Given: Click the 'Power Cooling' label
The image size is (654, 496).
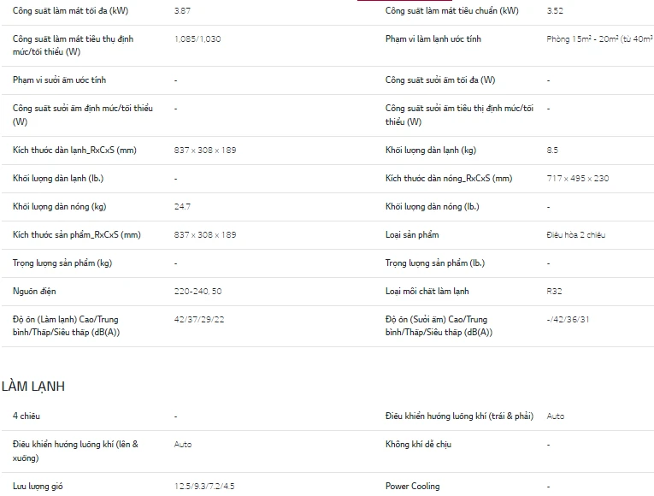Looking at the screenshot, I should tap(413, 487).
